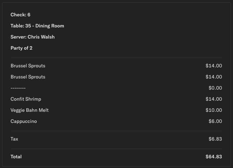Click the Check: 6 header

pos(20,15)
